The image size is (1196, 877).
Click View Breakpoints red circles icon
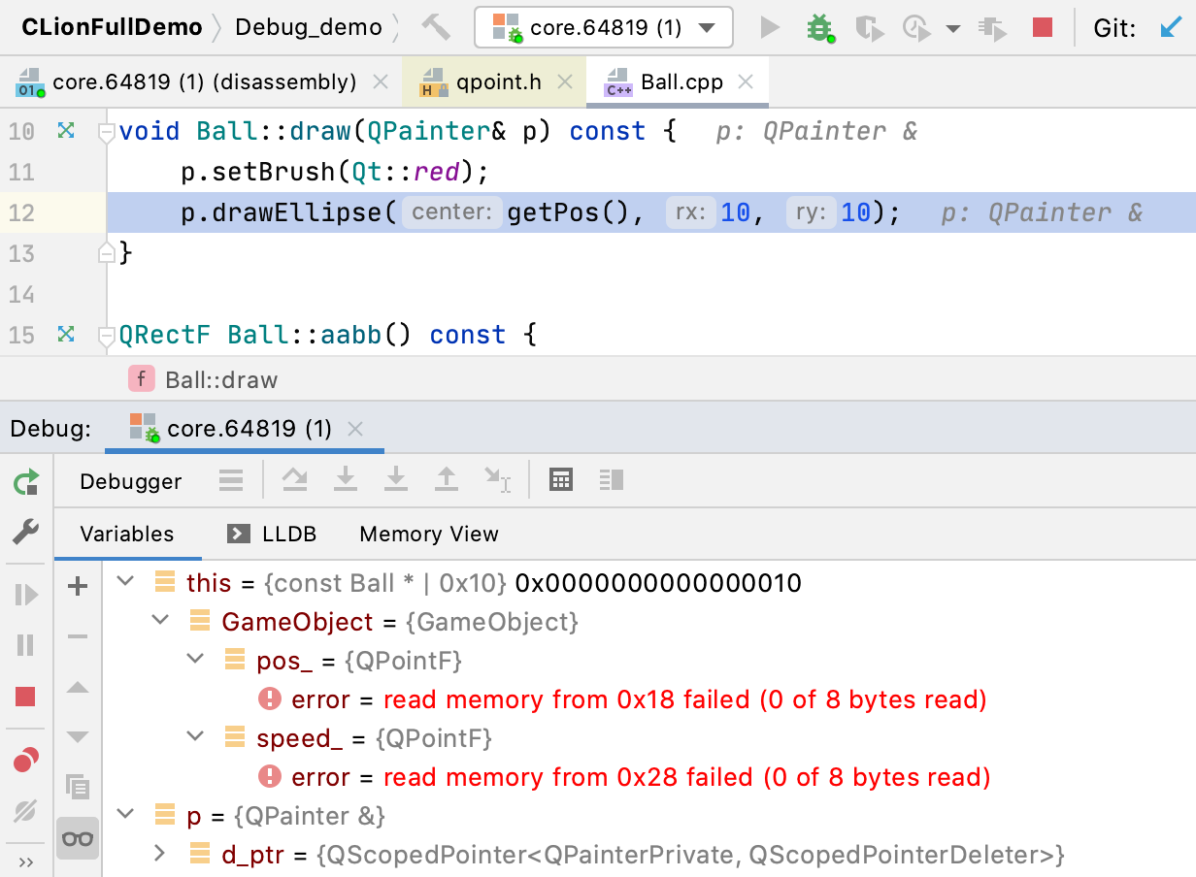26,760
